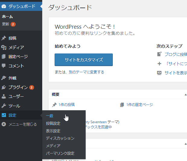
Task: Select 表示設定 in the settings flyout
Action: click(53, 131)
